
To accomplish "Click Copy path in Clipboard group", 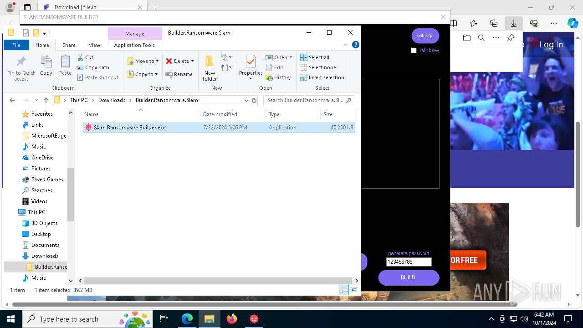I will coord(93,67).
